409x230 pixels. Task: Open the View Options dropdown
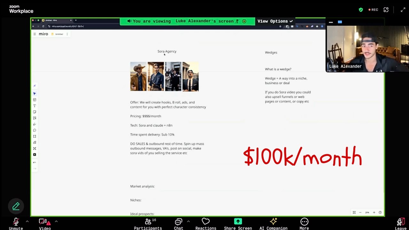pos(275,21)
